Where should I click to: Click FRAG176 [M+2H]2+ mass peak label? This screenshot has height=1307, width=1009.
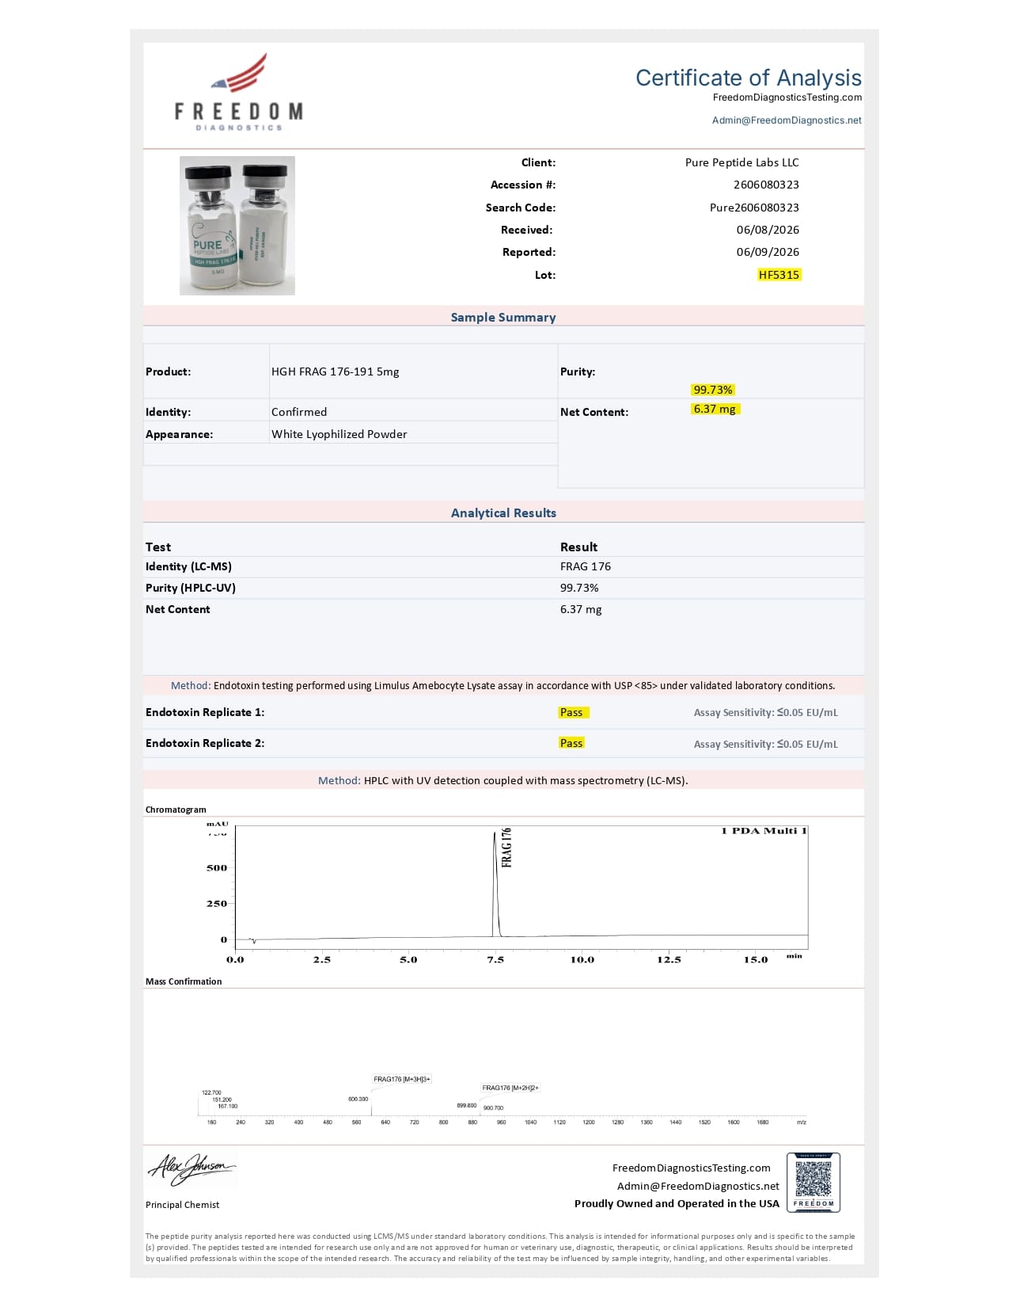click(x=510, y=1088)
